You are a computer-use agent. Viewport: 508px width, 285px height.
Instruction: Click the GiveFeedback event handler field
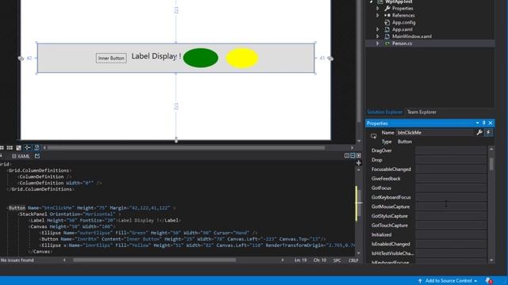point(451,178)
